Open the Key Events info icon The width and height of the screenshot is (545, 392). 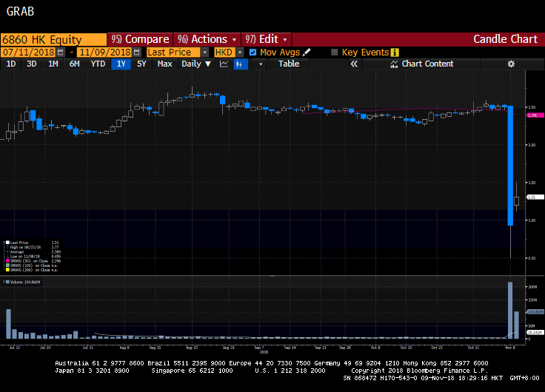coord(395,53)
